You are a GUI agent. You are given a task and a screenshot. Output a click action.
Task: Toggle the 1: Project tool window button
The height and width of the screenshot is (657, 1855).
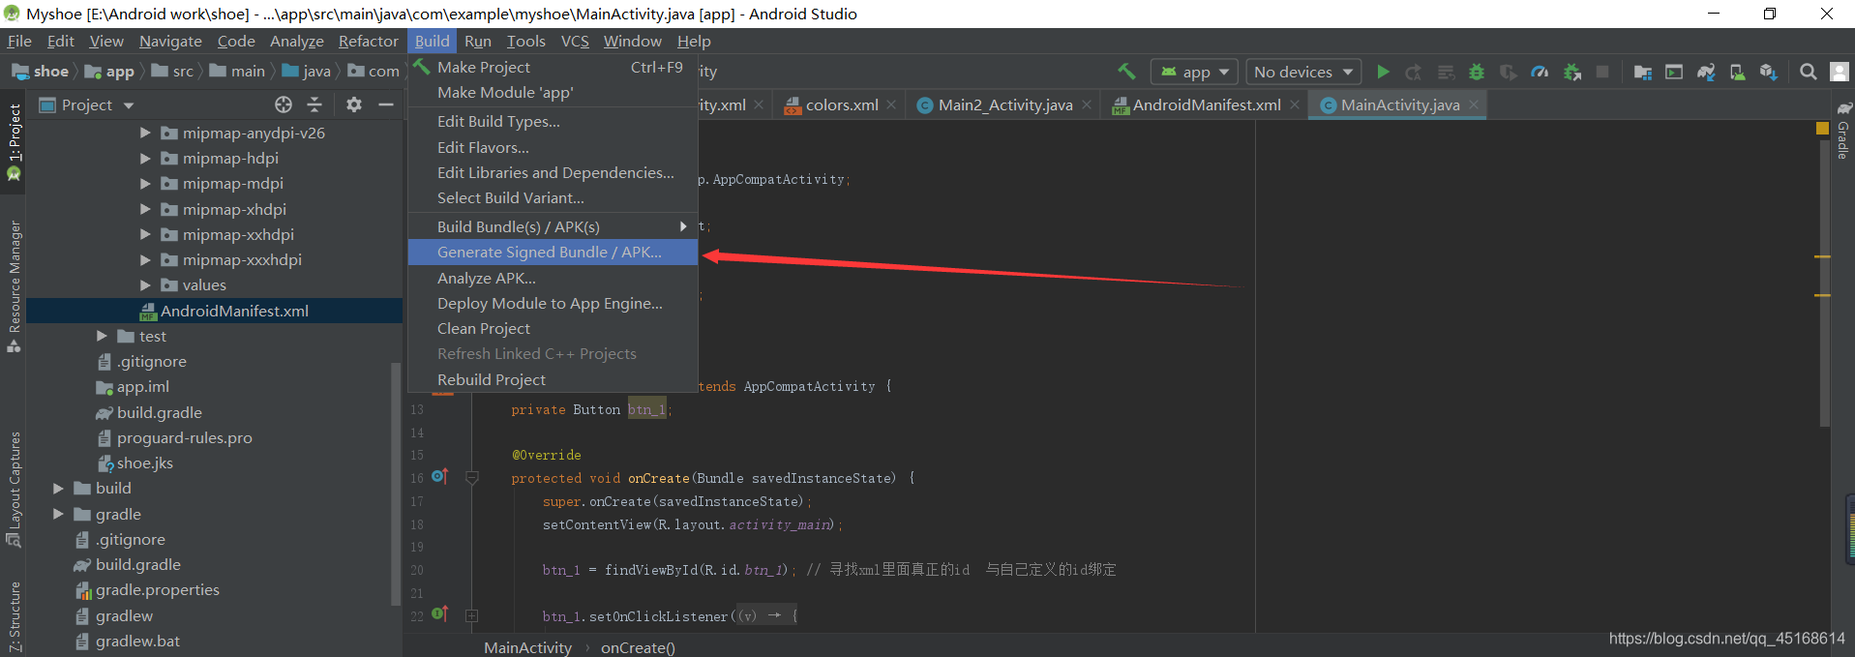[x=14, y=142]
